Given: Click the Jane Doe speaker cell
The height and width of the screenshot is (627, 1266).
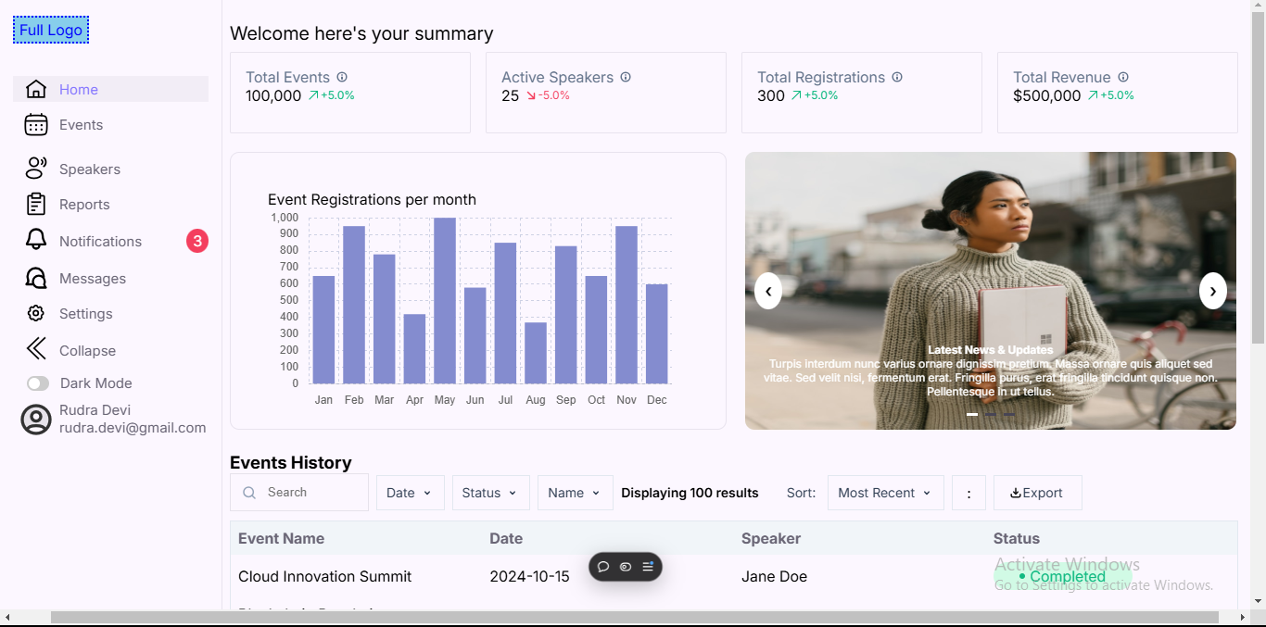Looking at the screenshot, I should [774, 576].
